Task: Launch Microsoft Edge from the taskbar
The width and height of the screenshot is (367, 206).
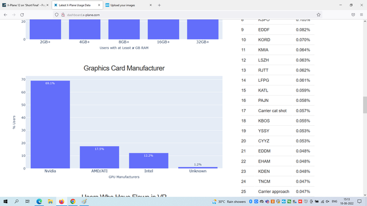Action: [39, 201]
